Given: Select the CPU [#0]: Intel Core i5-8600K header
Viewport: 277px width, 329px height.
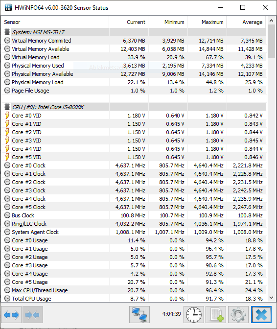Looking at the screenshot, I should click(x=48, y=107).
